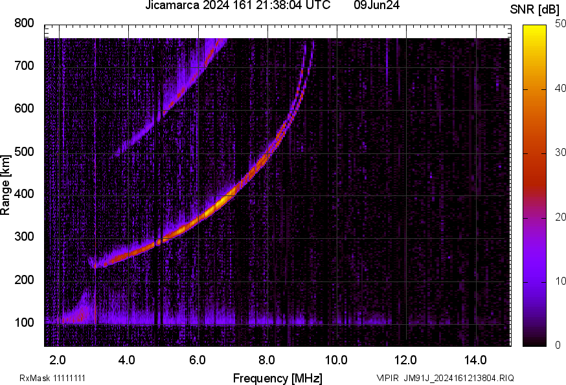
Task: Click the 14.0 frequency tick label
Action: (x=475, y=360)
